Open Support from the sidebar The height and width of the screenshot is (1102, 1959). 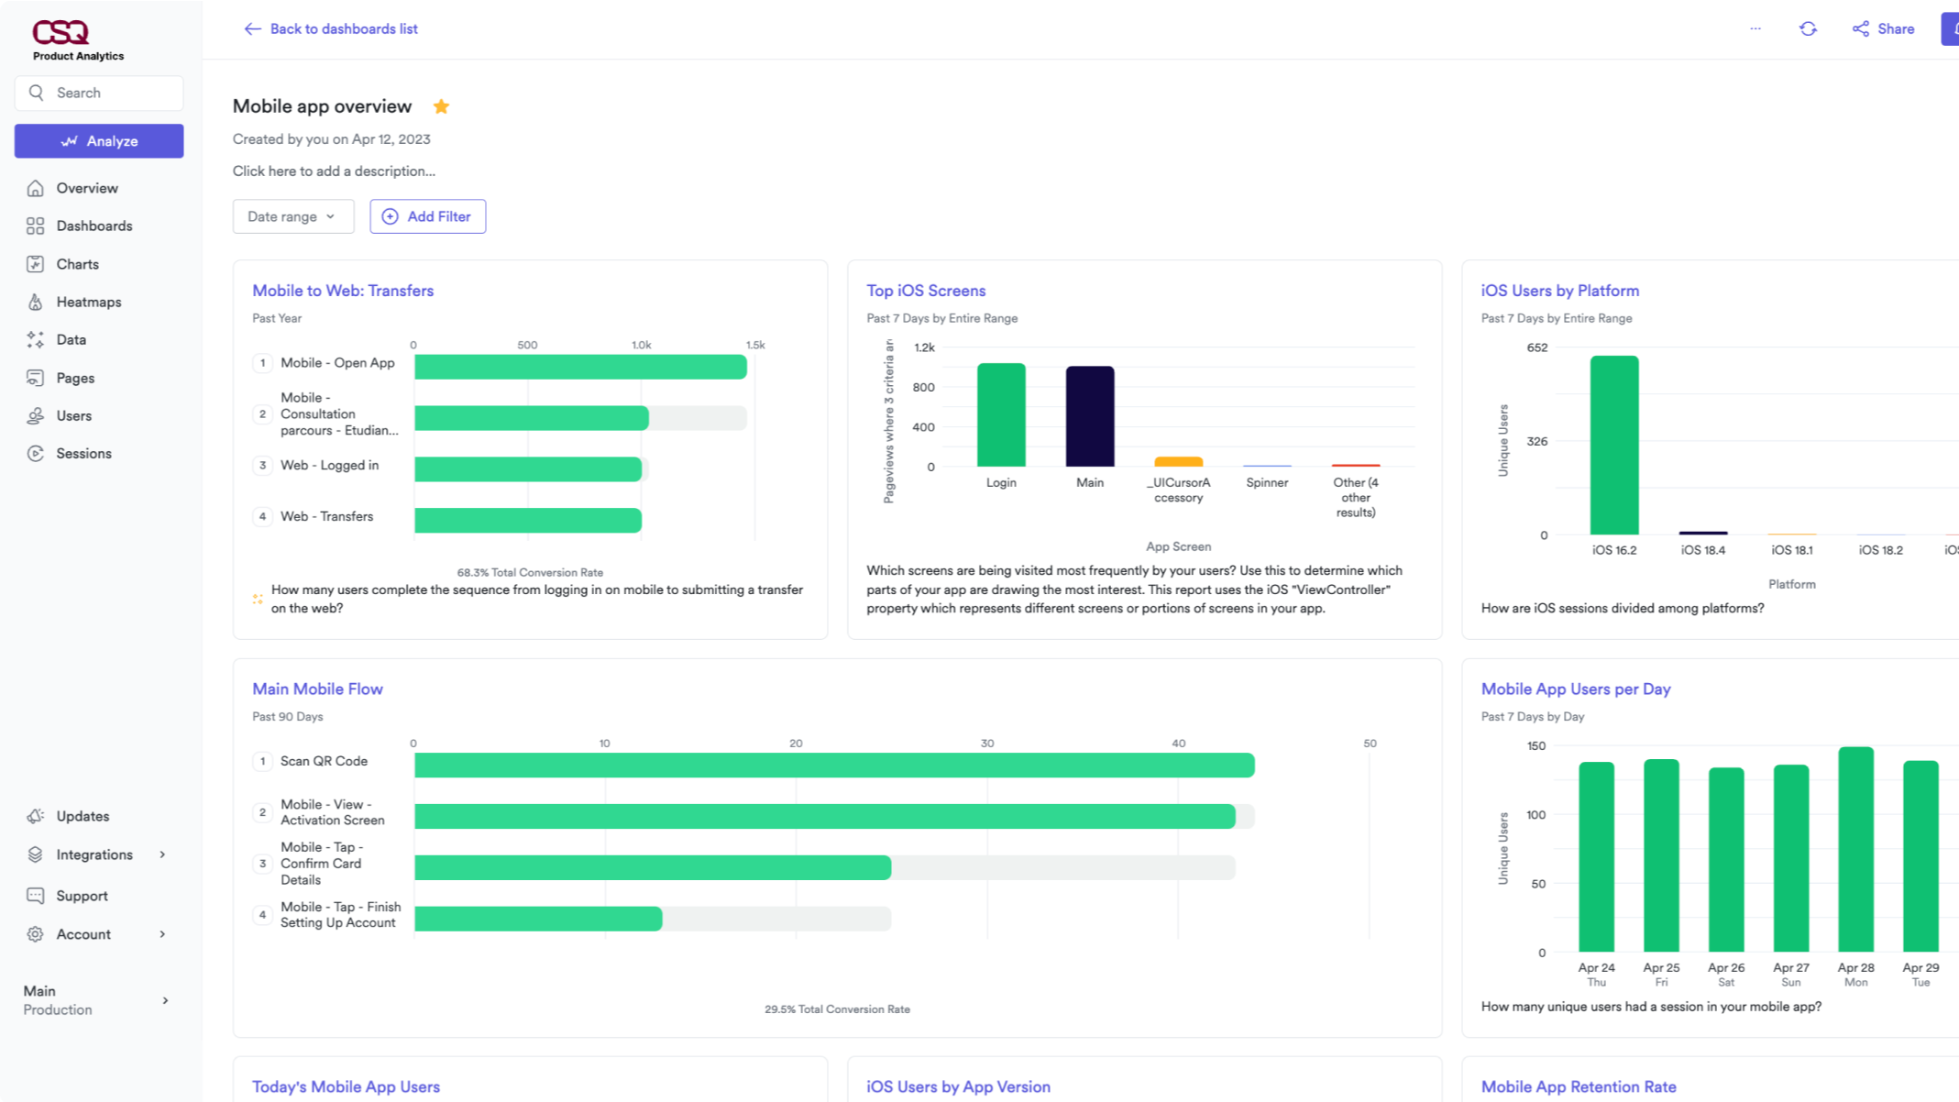coord(81,896)
